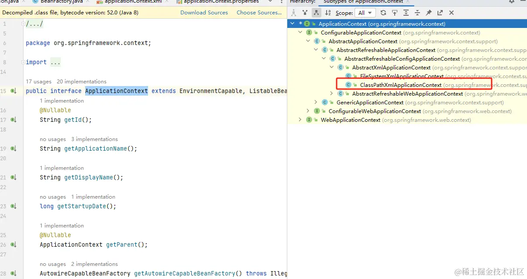The height and width of the screenshot is (279, 527).
Task: Expand the WebApplicationContext node
Action: (300, 120)
